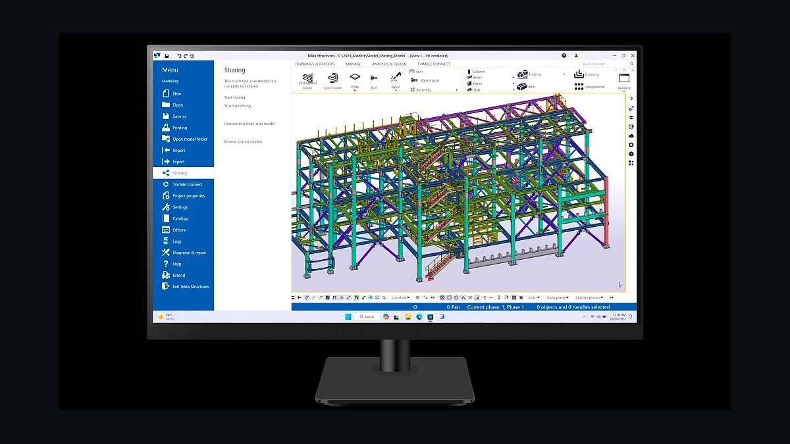The width and height of the screenshot is (790, 444).
Task: Open Sharing settings link
Action: [237, 106]
